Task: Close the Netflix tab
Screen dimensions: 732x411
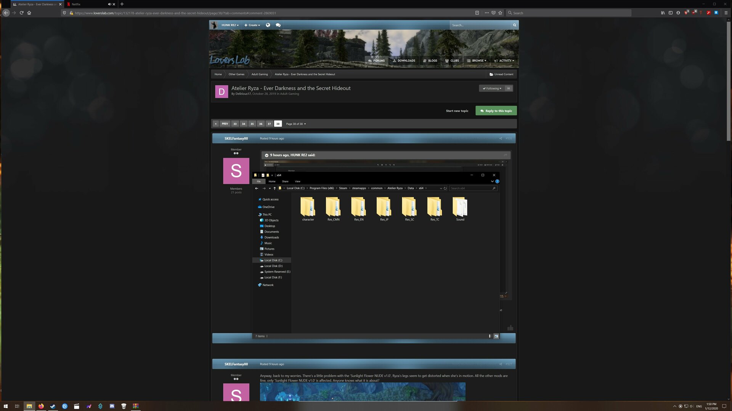Action: pyautogui.click(x=114, y=4)
